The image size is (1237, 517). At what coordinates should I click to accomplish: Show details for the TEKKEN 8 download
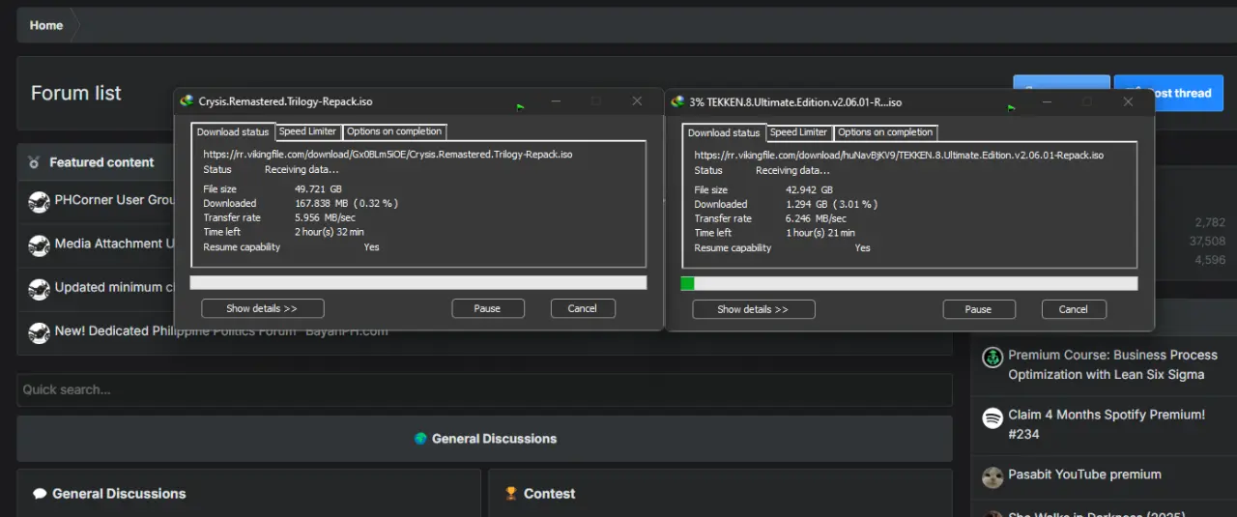(754, 309)
